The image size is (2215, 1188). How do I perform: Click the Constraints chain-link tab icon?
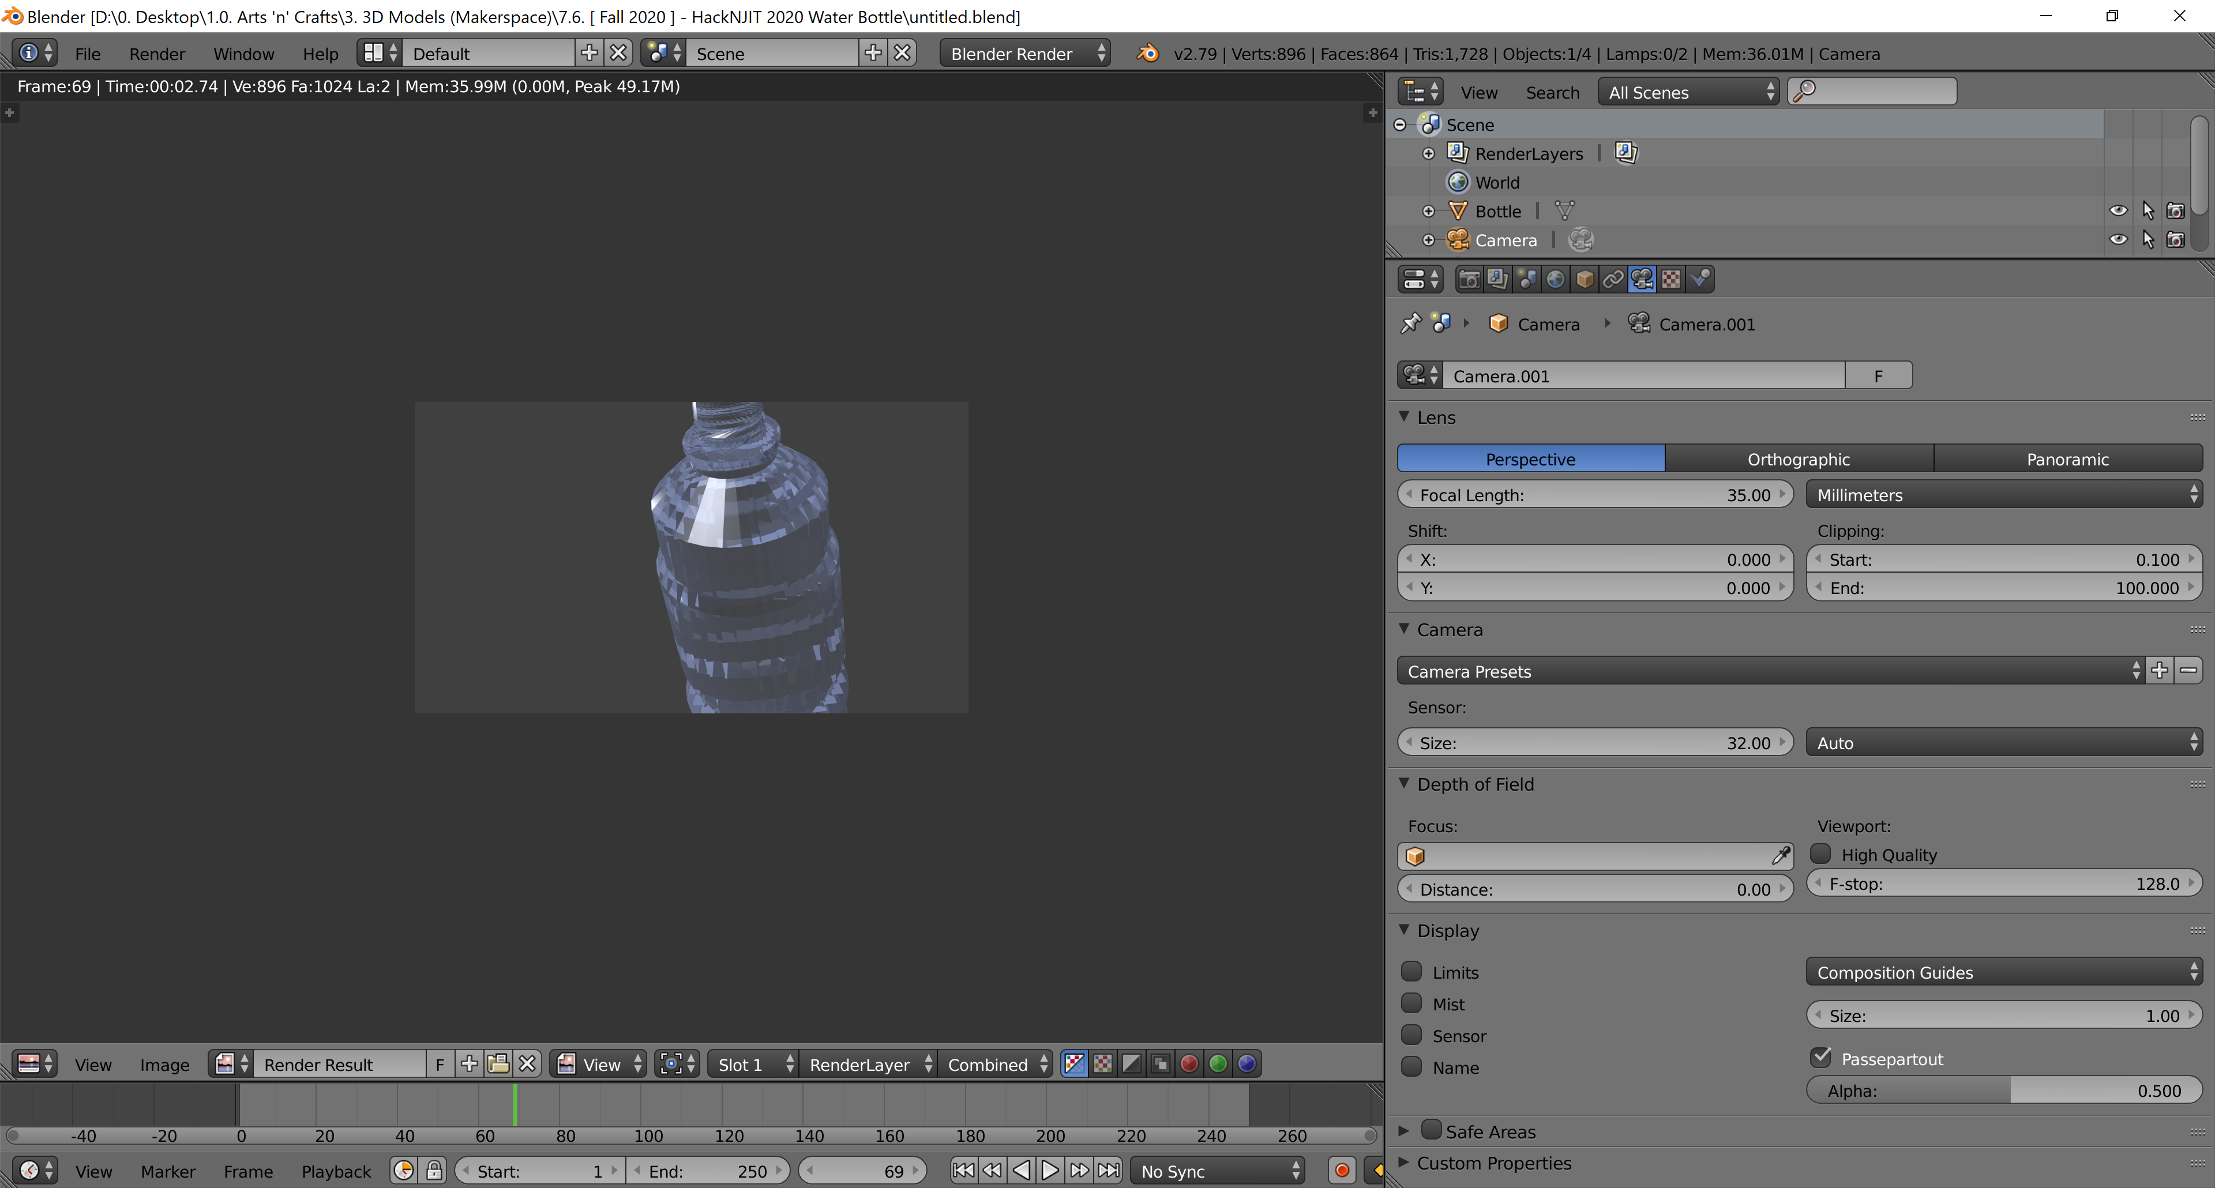coord(1613,279)
